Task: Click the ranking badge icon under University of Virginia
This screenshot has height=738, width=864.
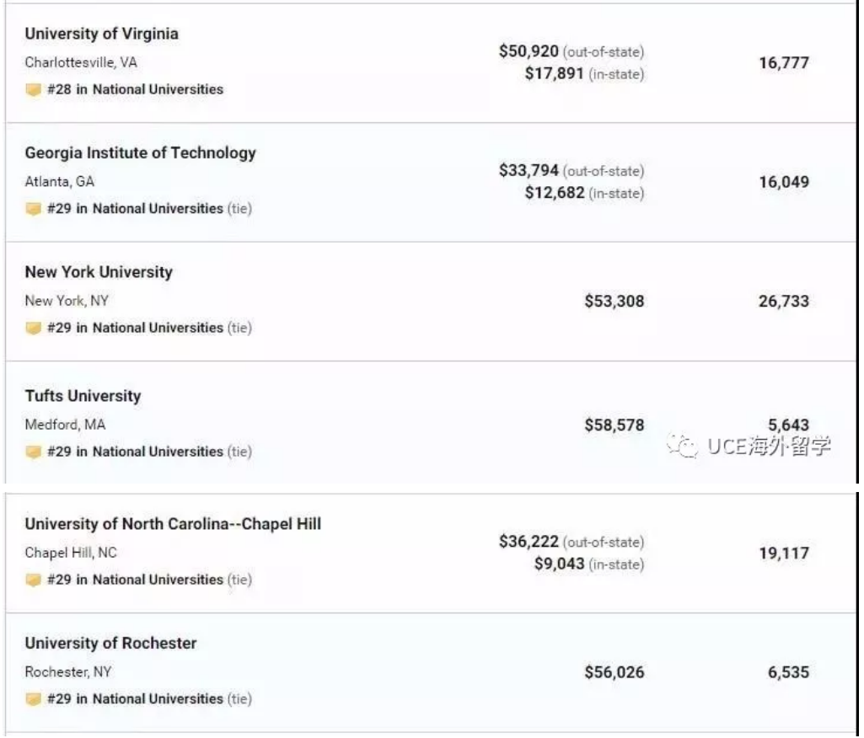Action: [34, 90]
